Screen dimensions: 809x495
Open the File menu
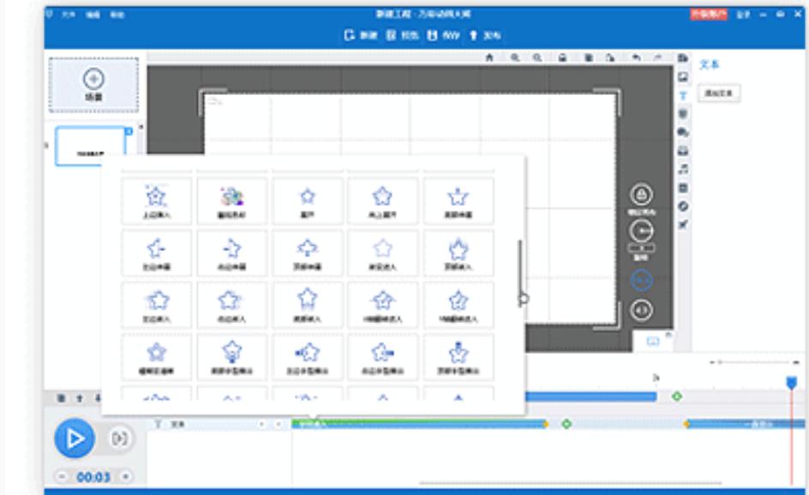tap(68, 15)
